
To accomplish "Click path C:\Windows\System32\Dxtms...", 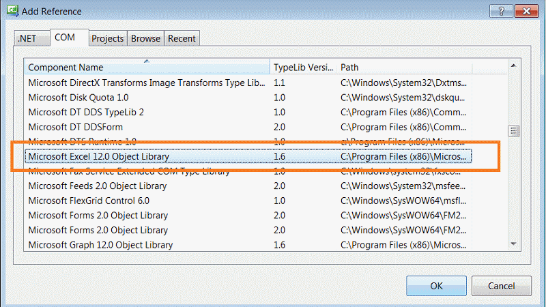I will [403, 83].
